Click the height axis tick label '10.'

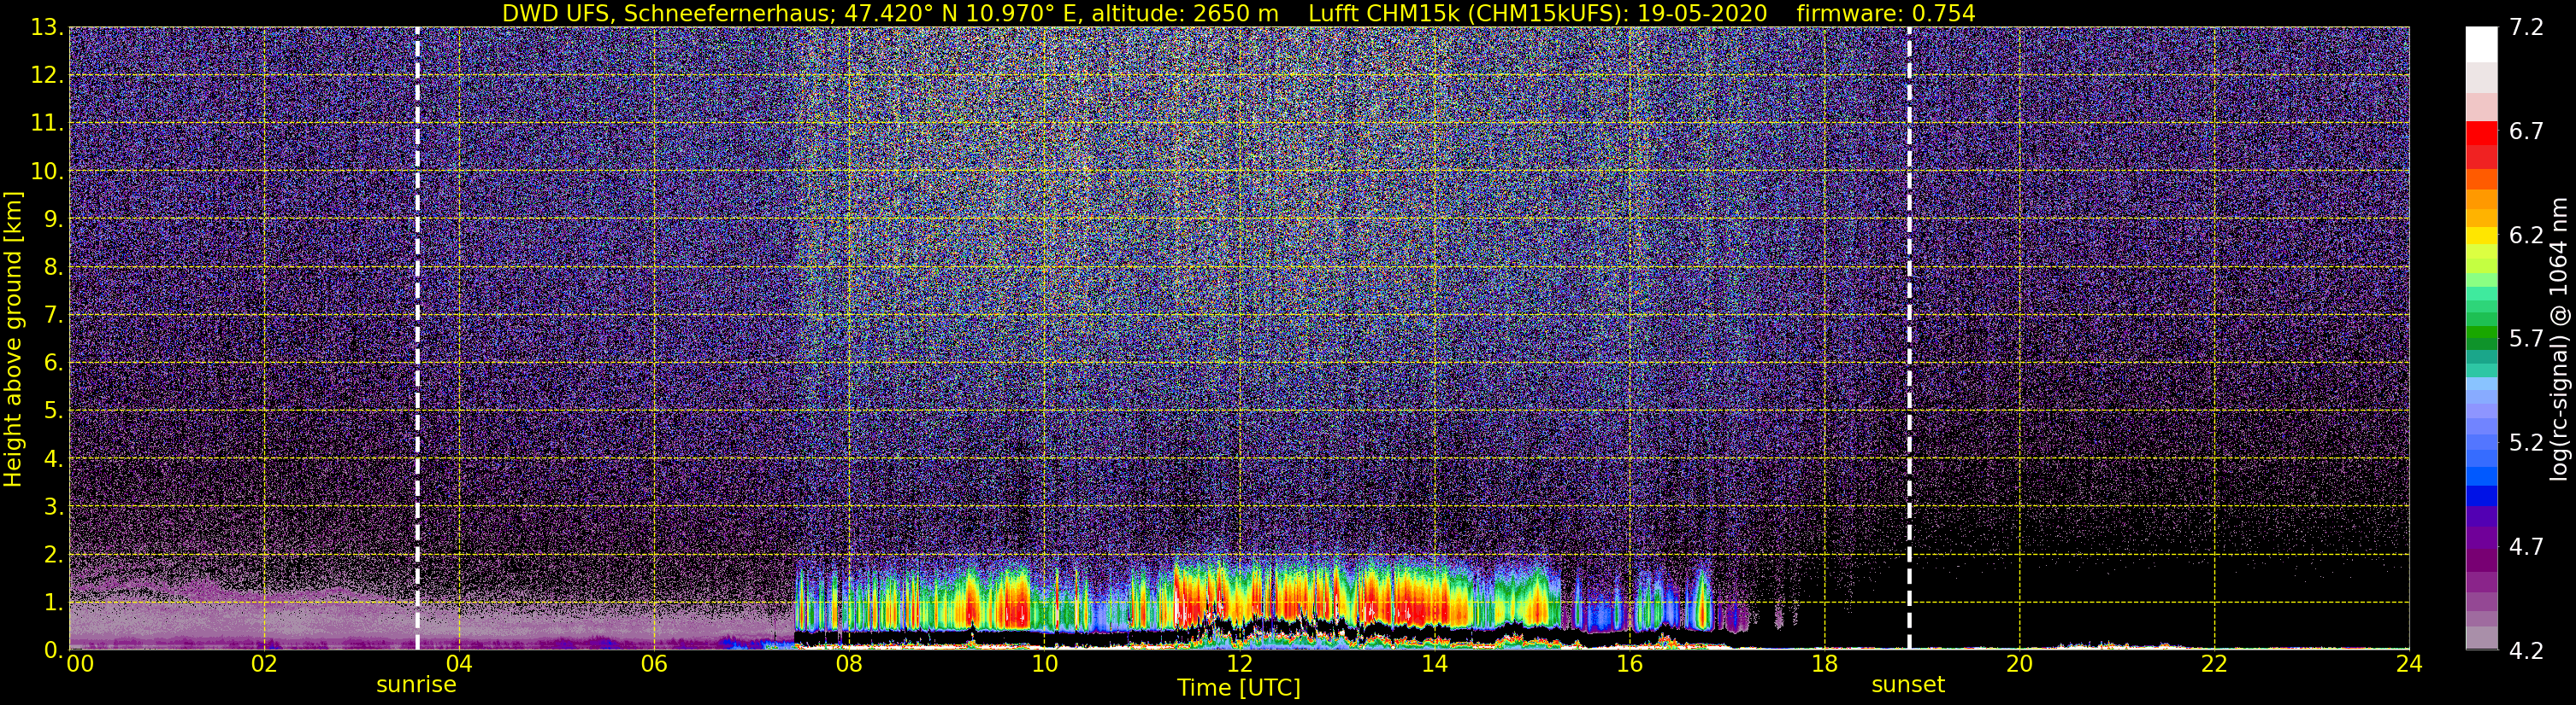click(48, 172)
